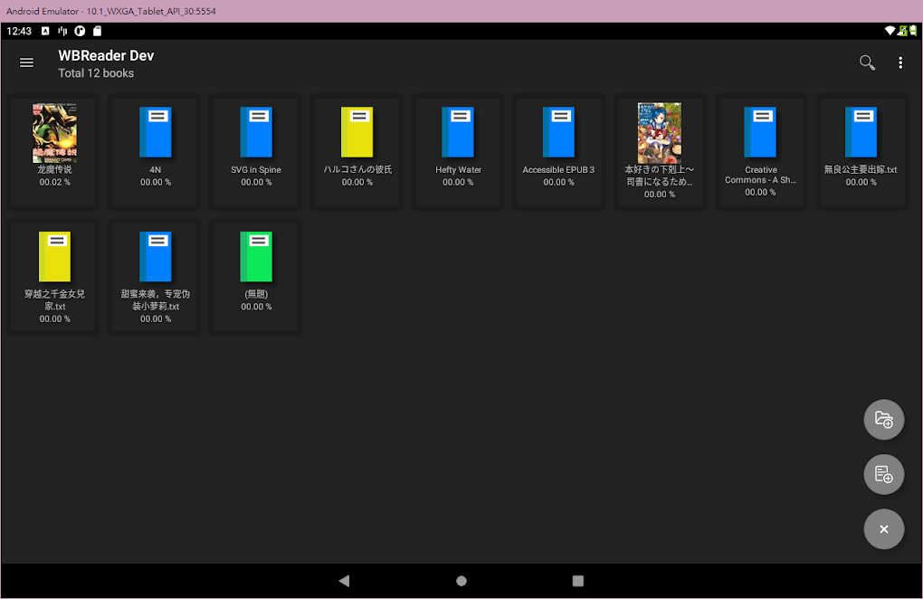The height and width of the screenshot is (599, 923).
Task: Open the Creative Commons book
Action: tap(761, 133)
